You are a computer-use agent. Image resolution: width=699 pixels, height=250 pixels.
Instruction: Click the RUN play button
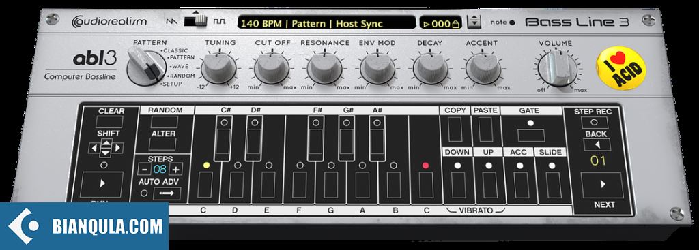102,184
